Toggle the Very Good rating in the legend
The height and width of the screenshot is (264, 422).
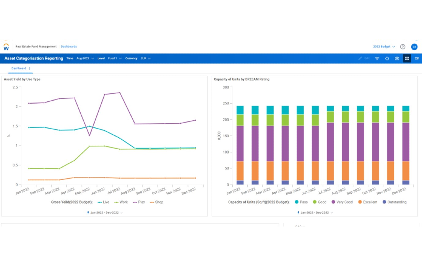click(342, 202)
